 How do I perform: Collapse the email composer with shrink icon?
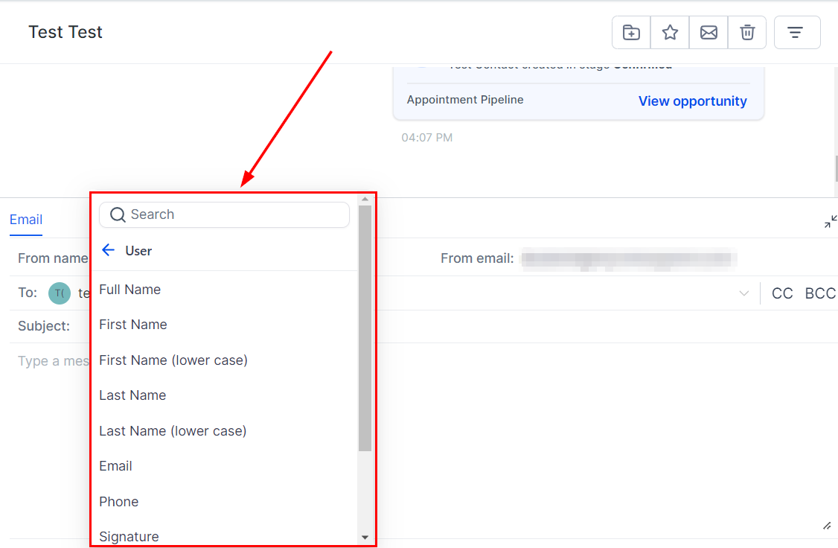click(x=830, y=221)
